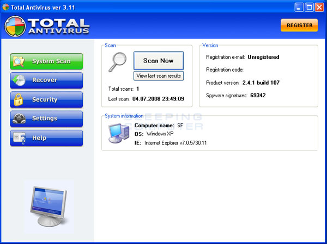This screenshot has height=244, width=327.
Task: Close the Total Antivirus window
Action: coord(319,8)
